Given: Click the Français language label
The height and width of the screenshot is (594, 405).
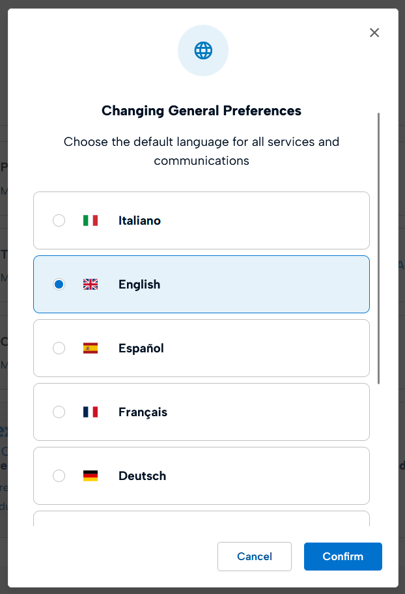Looking at the screenshot, I should click(143, 412).
